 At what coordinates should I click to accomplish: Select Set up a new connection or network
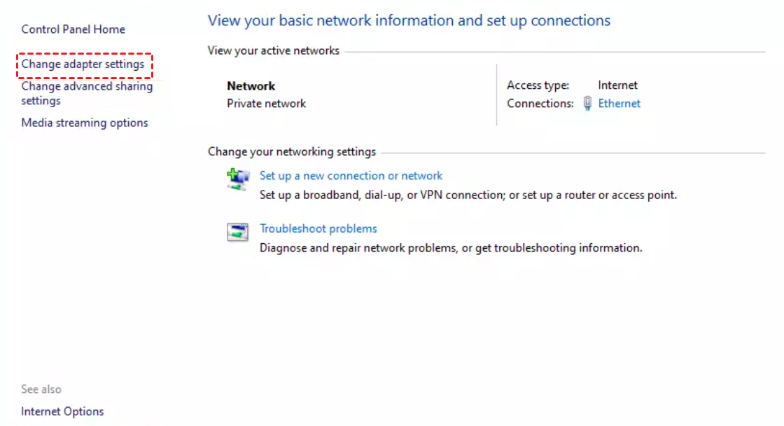(x=351, y=176)
